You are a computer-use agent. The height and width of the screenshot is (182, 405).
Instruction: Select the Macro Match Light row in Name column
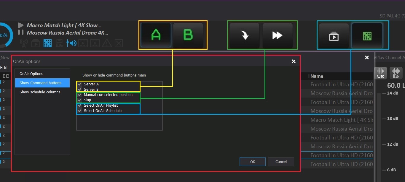tap(342, 120)
